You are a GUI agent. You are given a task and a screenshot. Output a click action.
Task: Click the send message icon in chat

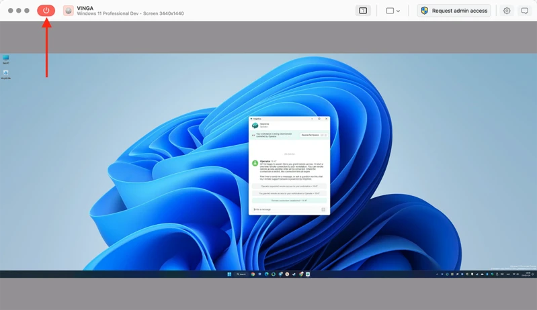click(x=323, y=209)
